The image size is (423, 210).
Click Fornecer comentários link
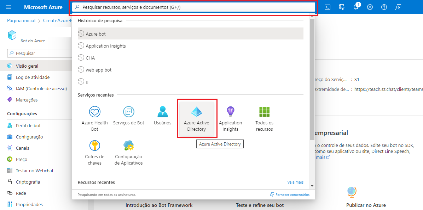(289, 195)
